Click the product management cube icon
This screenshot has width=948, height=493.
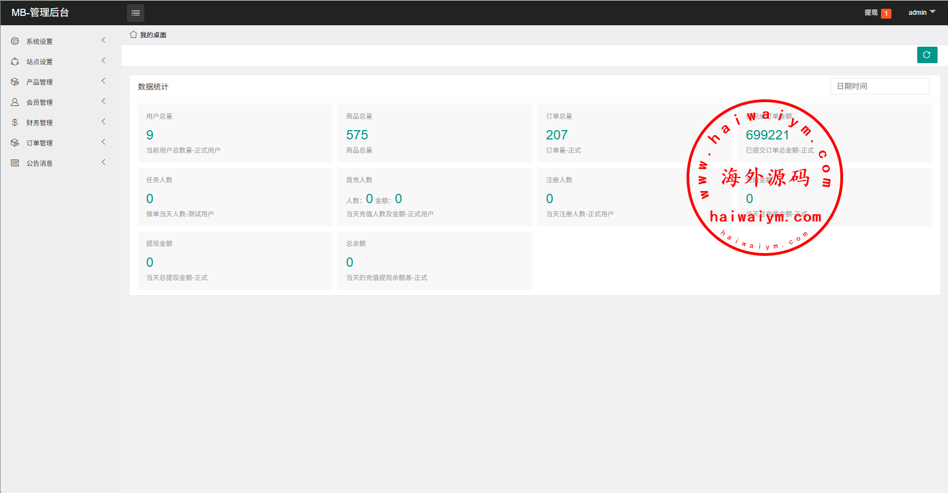tap(15, 82)
